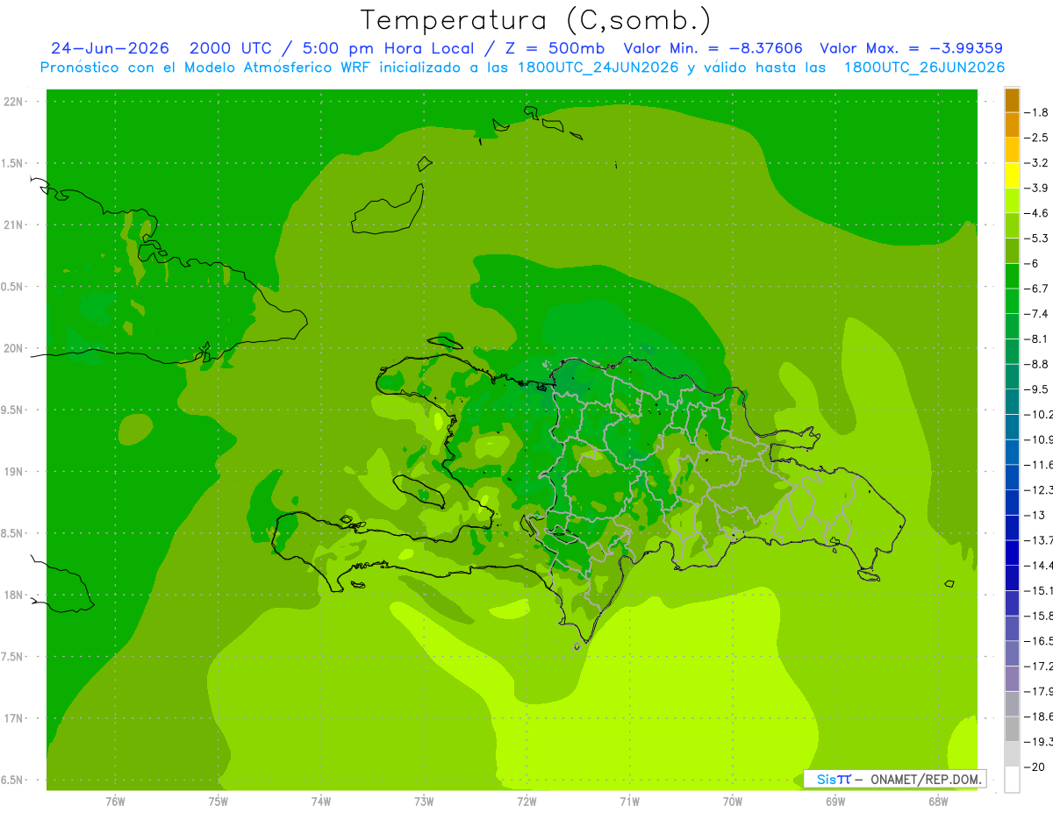Click the "76W" longitude label
The height and width of the screenshot is (813, 1053).
pos(115,802)
